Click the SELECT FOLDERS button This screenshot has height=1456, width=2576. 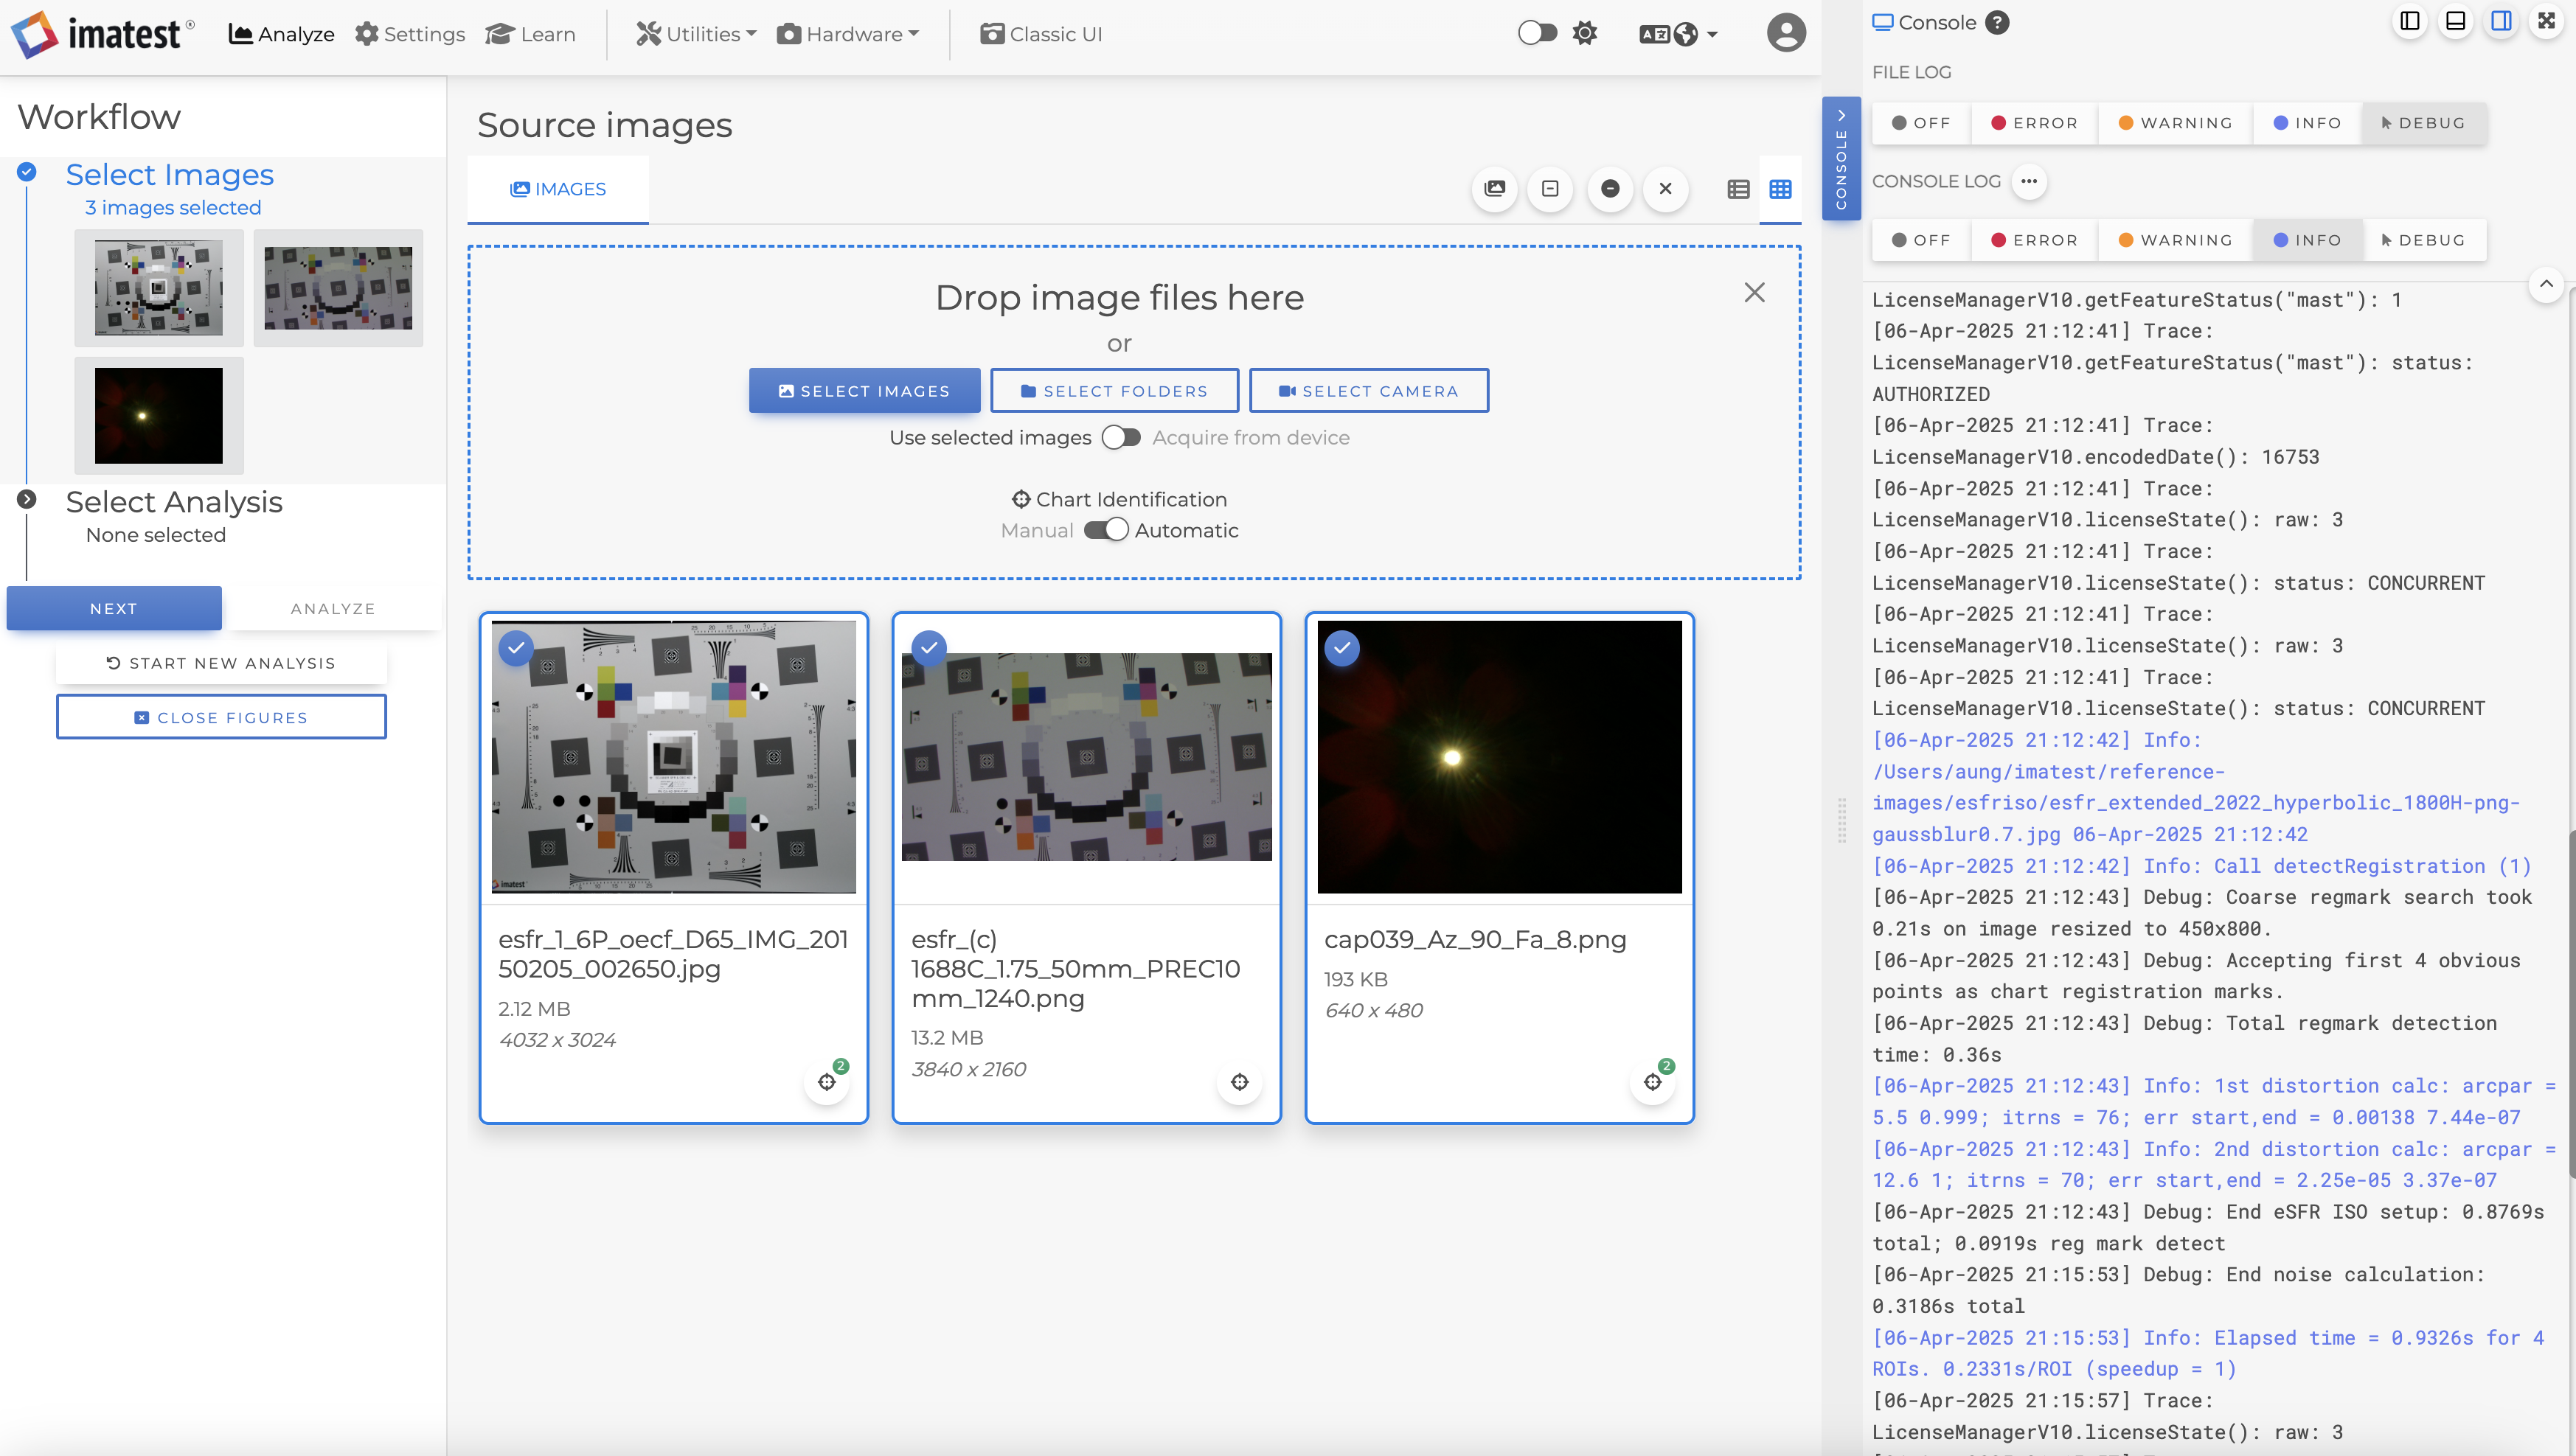pos(1114,391)
